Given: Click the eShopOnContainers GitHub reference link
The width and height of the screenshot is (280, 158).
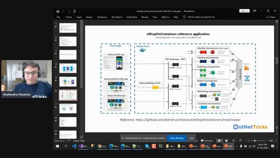Looking at the screenshot, I should click(x=188, y=120).
